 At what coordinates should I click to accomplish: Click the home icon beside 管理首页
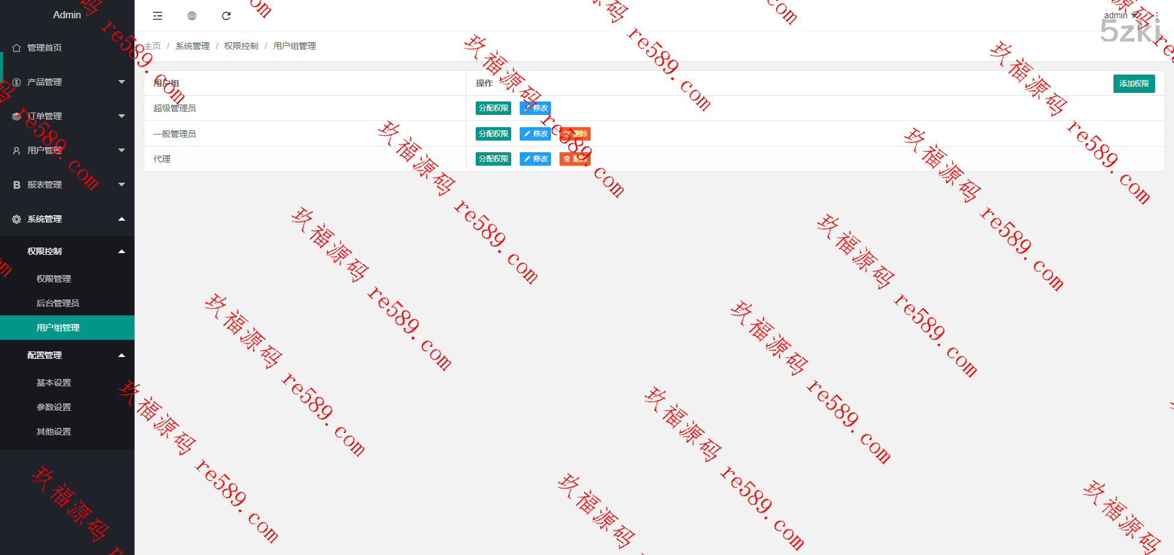pyautogui.click(x=17, y=48)
